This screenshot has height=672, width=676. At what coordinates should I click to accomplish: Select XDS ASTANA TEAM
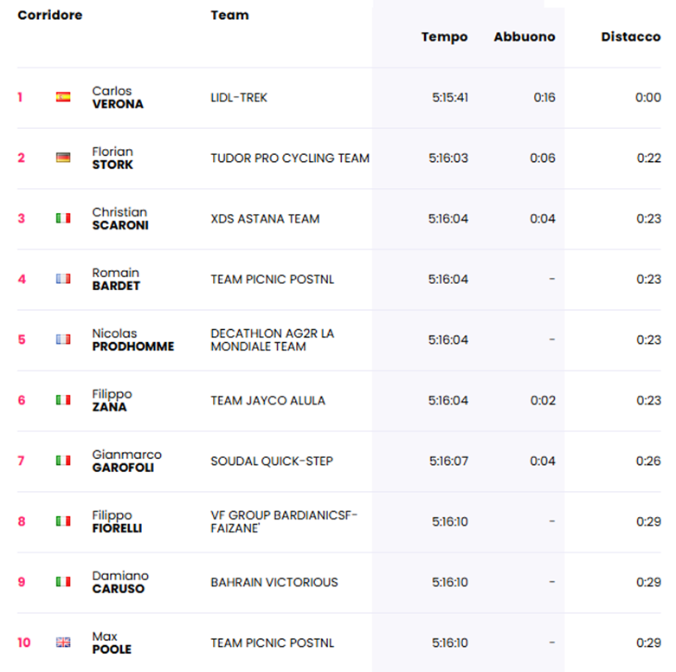pyautogui.click(x=265, y=219)
